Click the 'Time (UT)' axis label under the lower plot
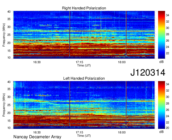Viewport: 172px width, 140px height. coord(84,136)
